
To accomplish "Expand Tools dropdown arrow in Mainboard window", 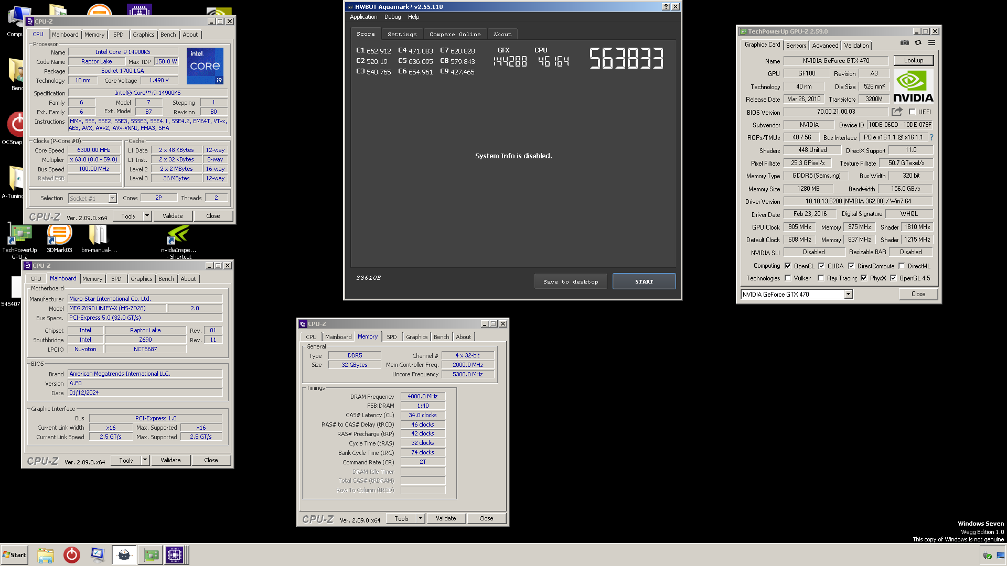I will [x=145, y=460].
